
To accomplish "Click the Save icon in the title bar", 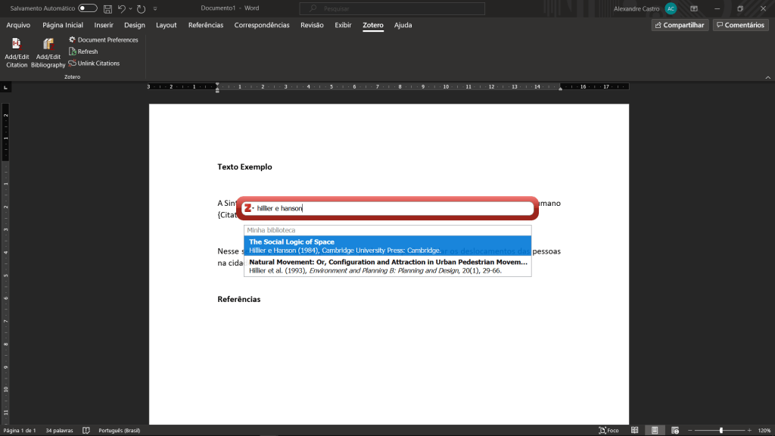I will (107, 8).
